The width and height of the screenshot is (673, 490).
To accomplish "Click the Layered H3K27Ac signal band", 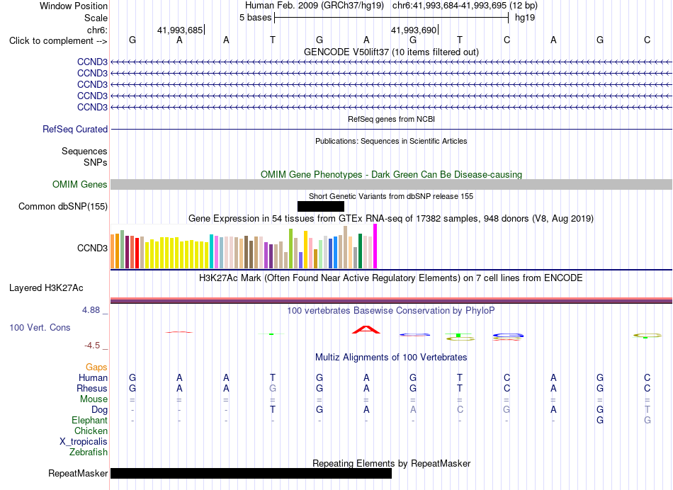I will click(x=391, y=301).
